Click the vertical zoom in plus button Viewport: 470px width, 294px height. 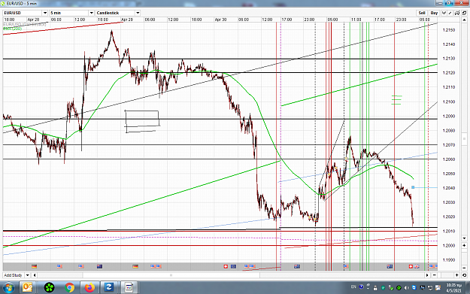464,245
